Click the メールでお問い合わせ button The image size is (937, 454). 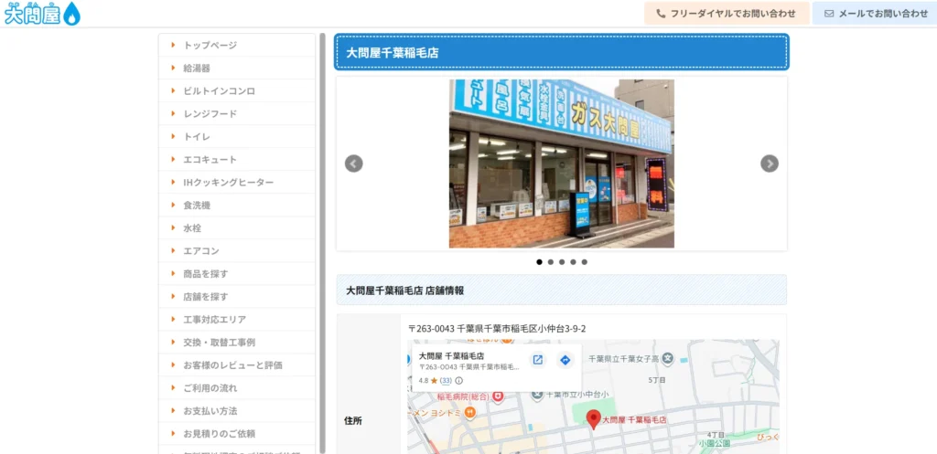876,14
